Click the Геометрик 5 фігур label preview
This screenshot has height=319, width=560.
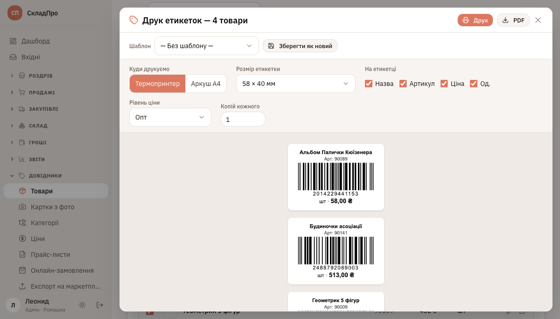click(x=336, y=302)
